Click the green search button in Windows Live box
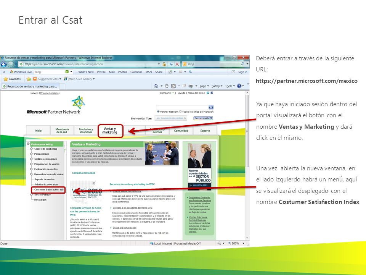Image resolution: width=366 pixels, height=275 pixels. point(67,72)
